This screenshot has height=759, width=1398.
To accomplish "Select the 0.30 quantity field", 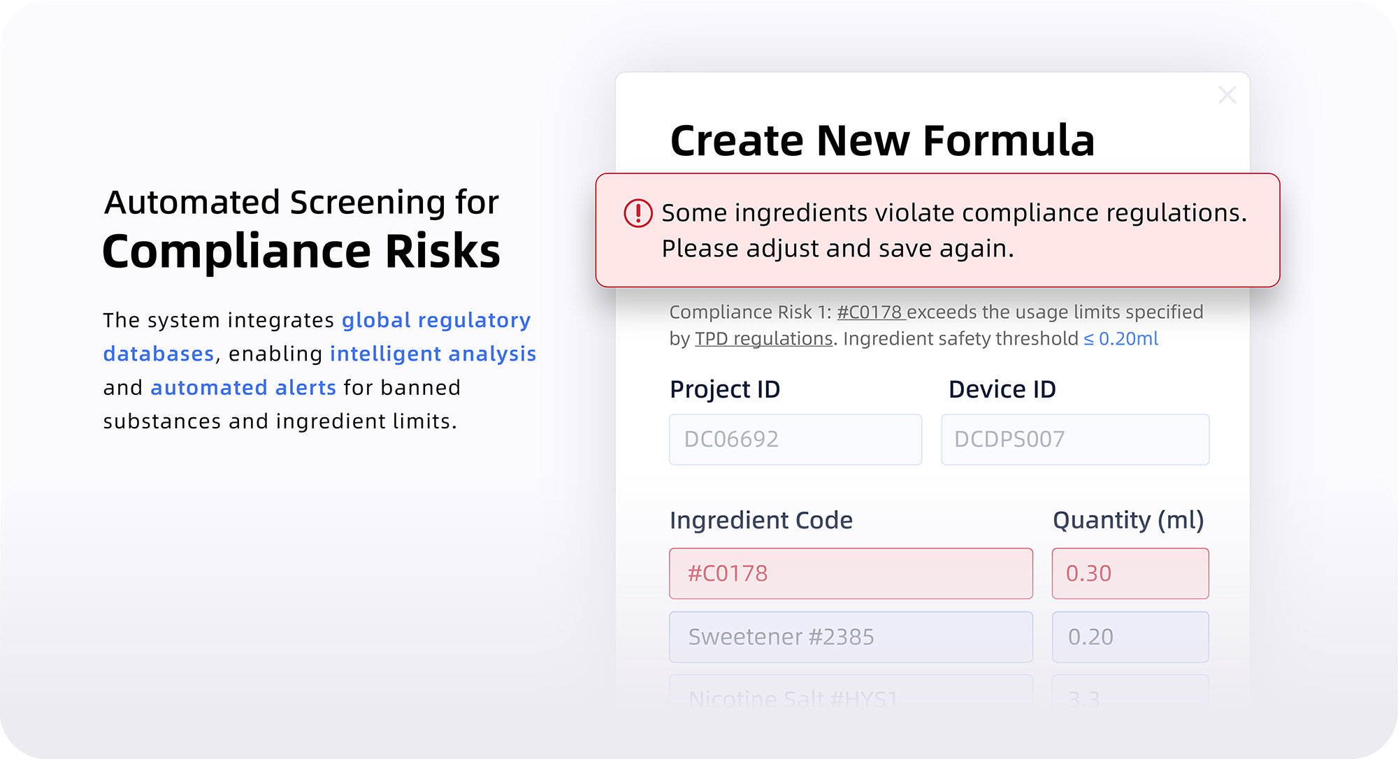I will 1130,574.
